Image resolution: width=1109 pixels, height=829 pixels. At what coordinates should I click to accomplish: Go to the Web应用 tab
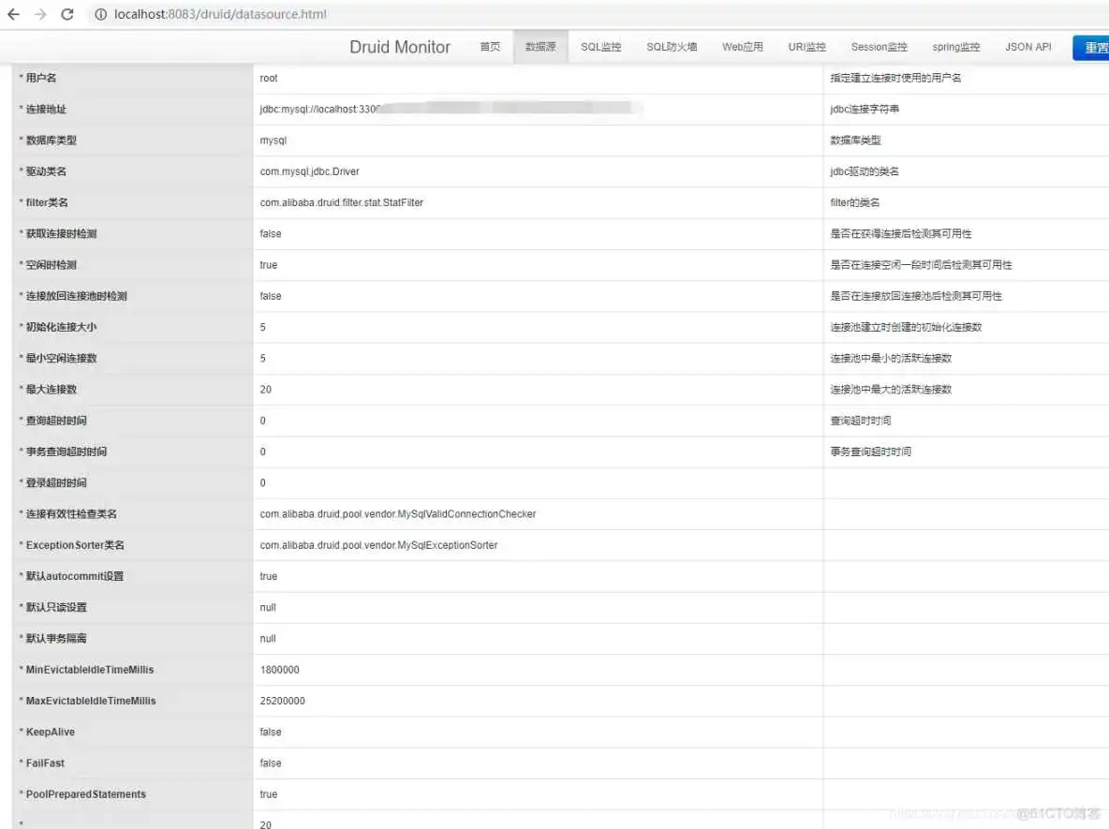743,47
